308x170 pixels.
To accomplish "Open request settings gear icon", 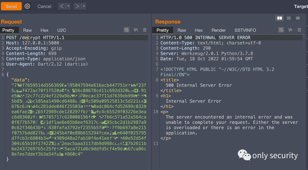I will (27, 6).
